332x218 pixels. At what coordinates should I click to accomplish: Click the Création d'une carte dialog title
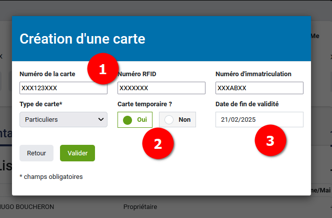click(x=82, y=39)
